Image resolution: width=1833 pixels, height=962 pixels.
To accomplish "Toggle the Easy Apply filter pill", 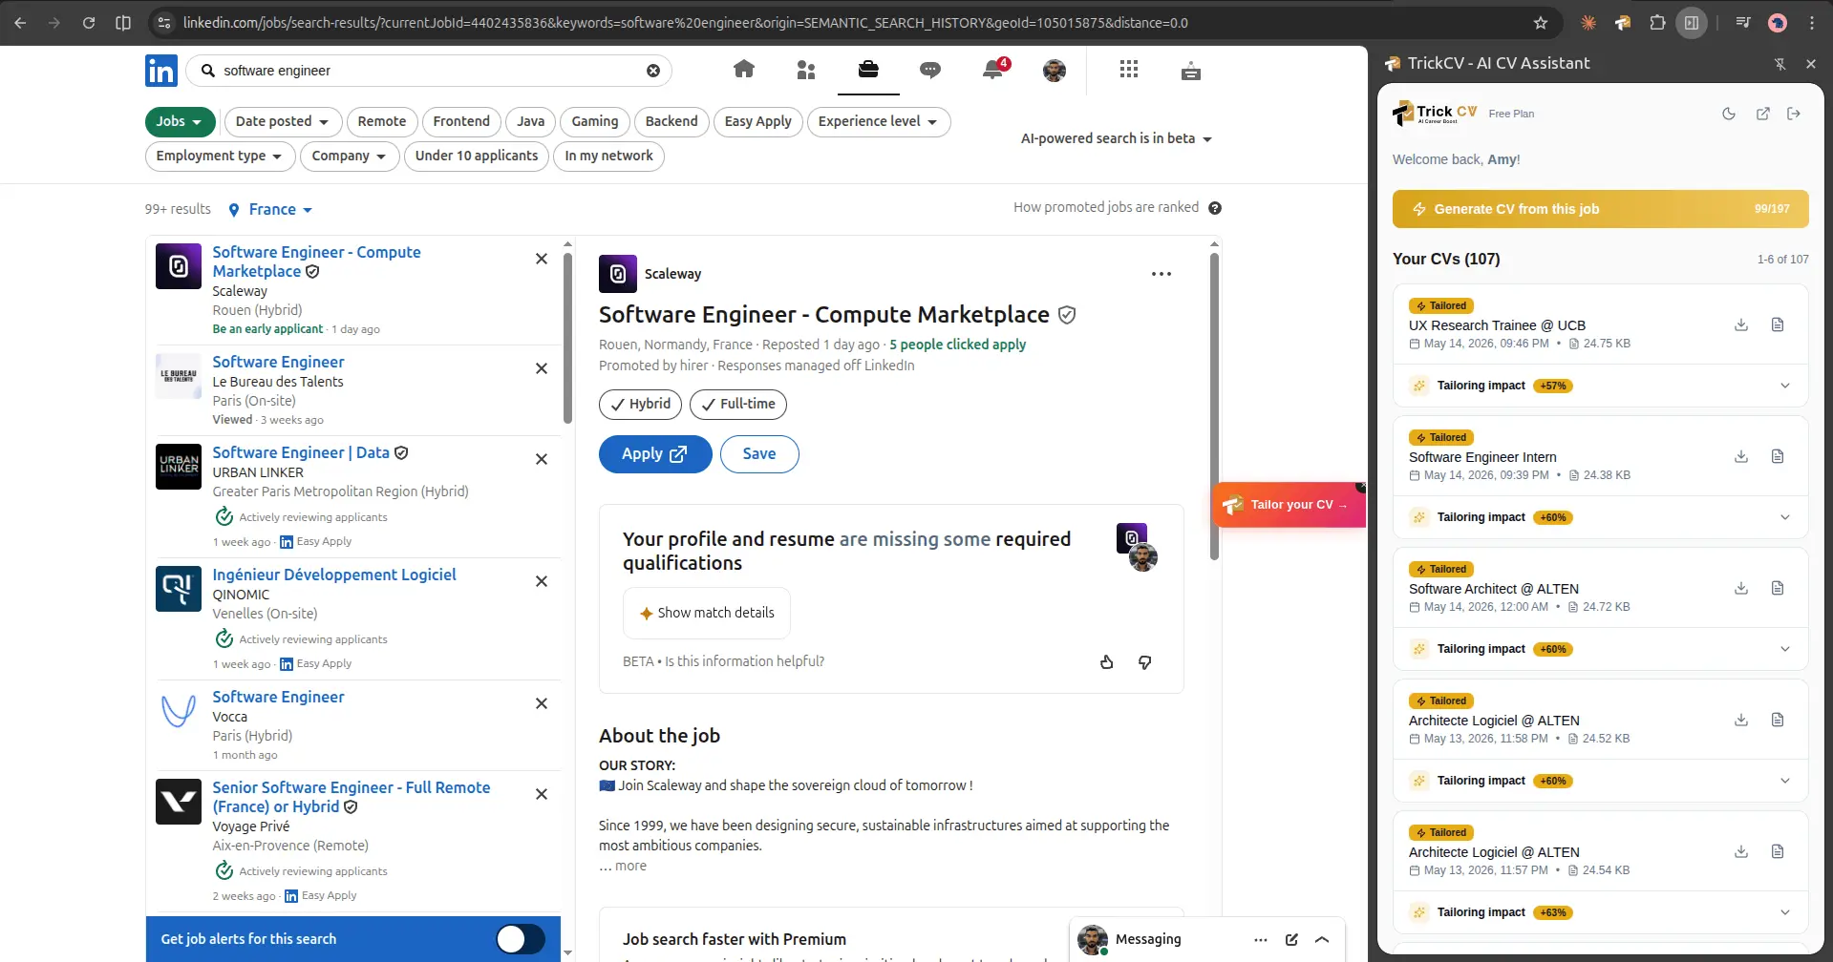I will (x=758, y=121).
